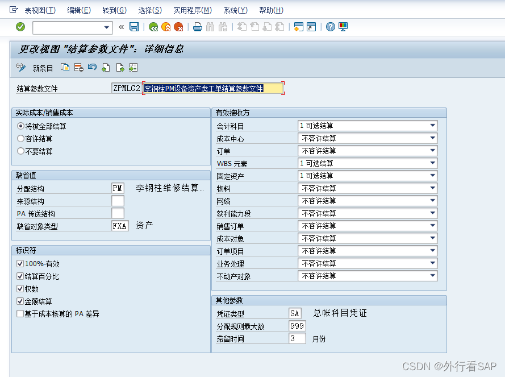The height and width of the screenshot is (377, 505).
Task: Open the 实用程序(M) menu
Action: pos(193,10)
